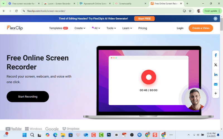Go to the Pricing page
Viewport: 223px width, 139px height.
[x=142, y=28]
